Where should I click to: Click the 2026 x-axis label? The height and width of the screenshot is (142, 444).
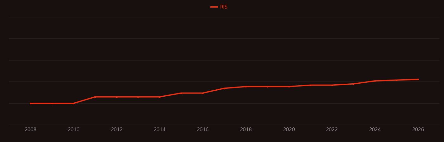pos(418,130)
